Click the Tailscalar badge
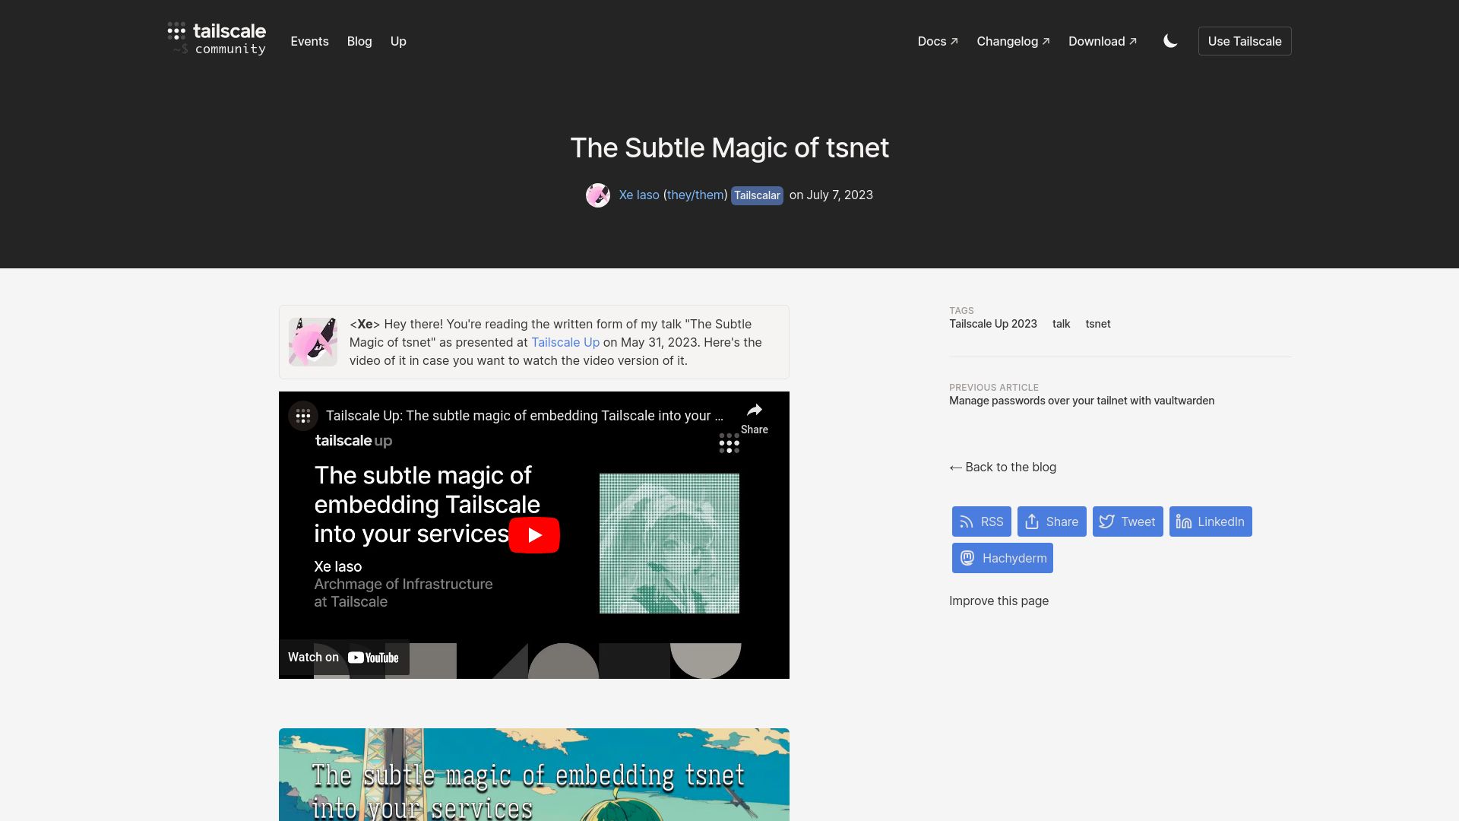This screenshot has width=1459, height=821. coord(757,195)
